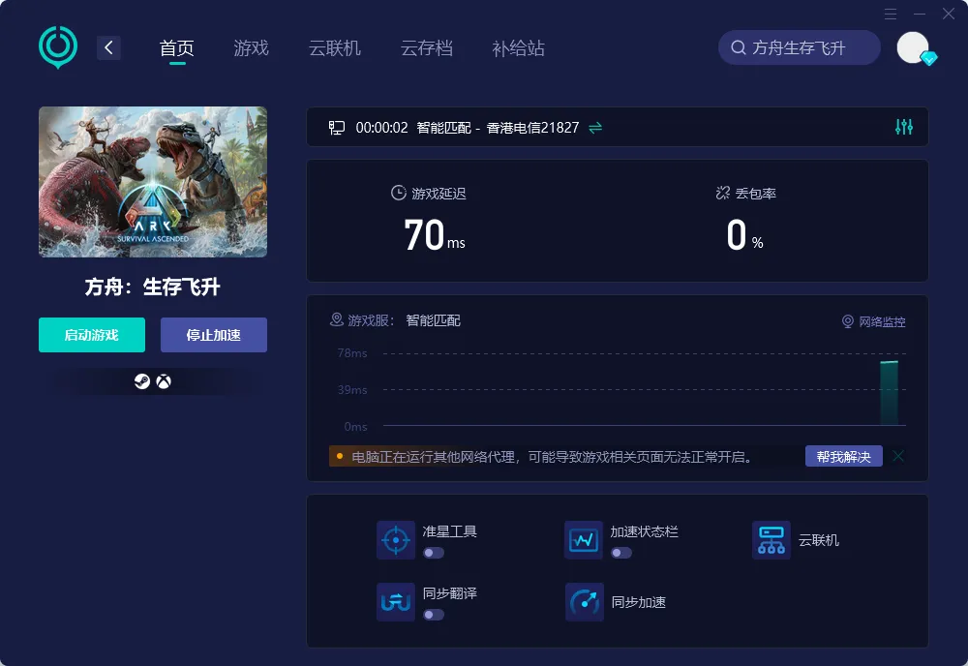Image resolution: width=968 pixels, height=666 pixels.
Task: Click the green app logo icon
Action: [58, 46]
